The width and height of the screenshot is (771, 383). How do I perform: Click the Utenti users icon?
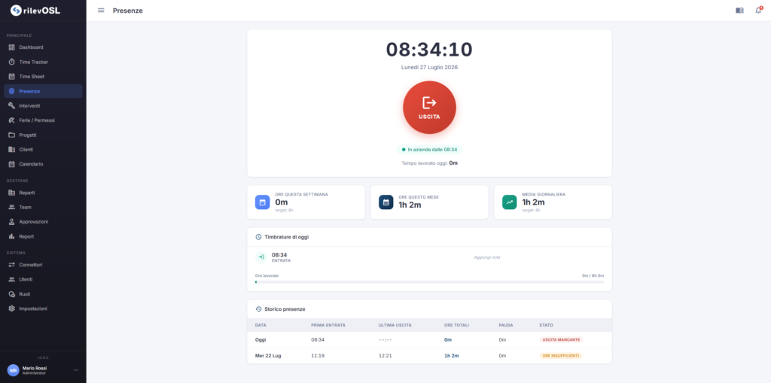[x=12, y=279]
